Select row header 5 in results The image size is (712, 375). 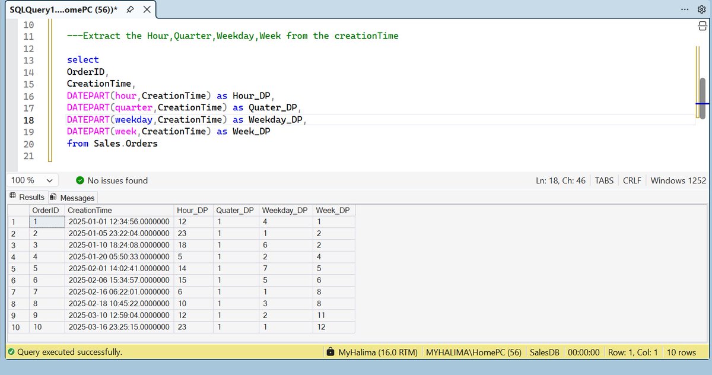(x=18, y=268)
